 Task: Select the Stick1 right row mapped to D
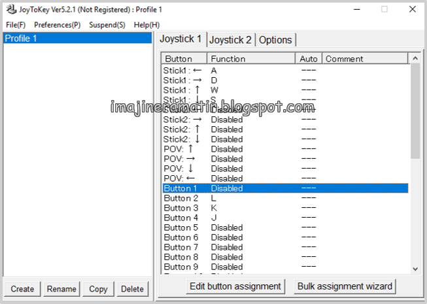(x=285, y=80)
